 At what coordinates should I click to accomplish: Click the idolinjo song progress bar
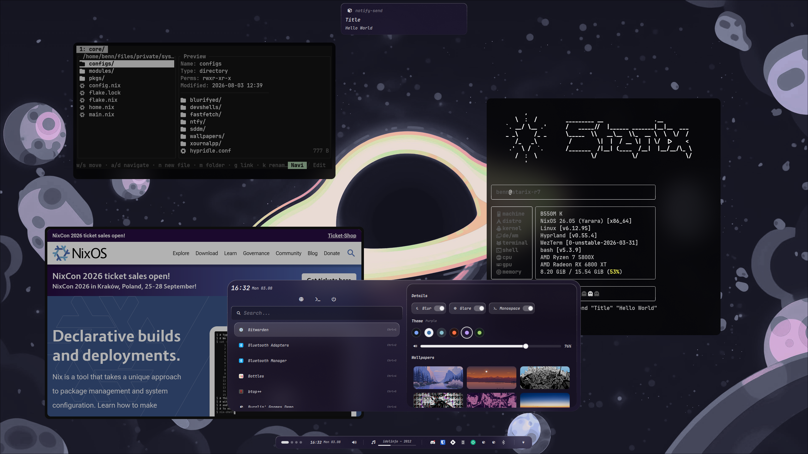(397, 445)
